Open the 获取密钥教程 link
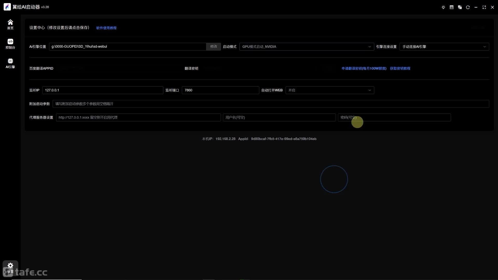The width and height of the screenshot is (498, 280). (x=400, y=68)
